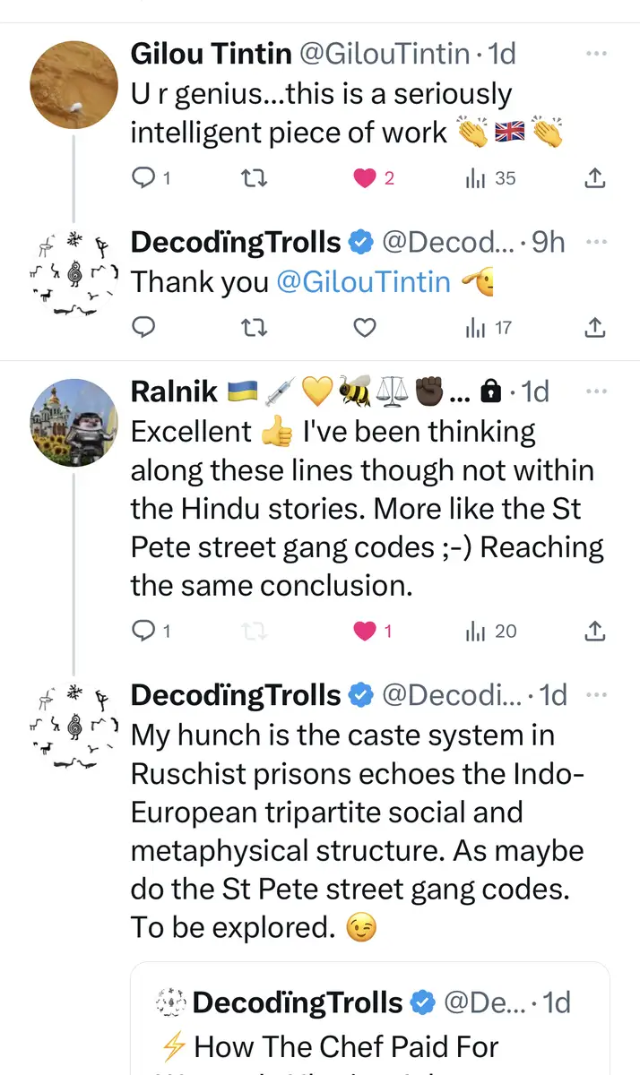Reply to Ralnik's tweet
Image resolution: width=640 pixels, height=1075 pixels.
144,632
